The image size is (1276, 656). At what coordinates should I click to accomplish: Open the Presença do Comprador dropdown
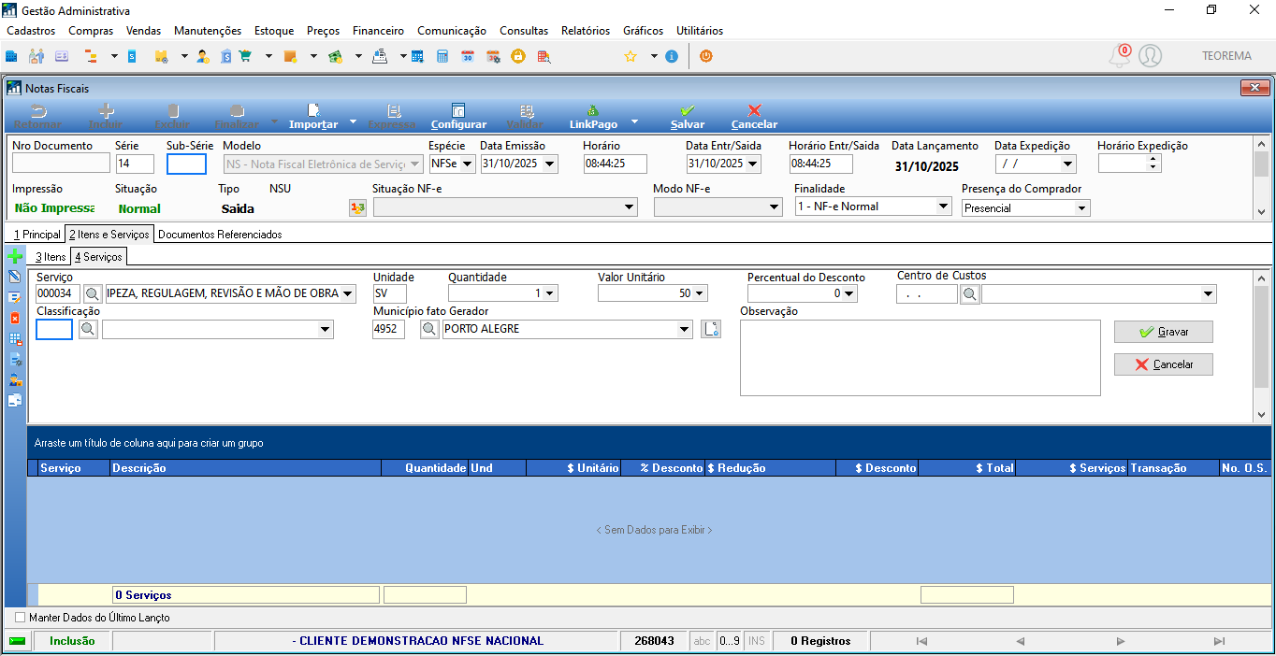coord(1082,207)
